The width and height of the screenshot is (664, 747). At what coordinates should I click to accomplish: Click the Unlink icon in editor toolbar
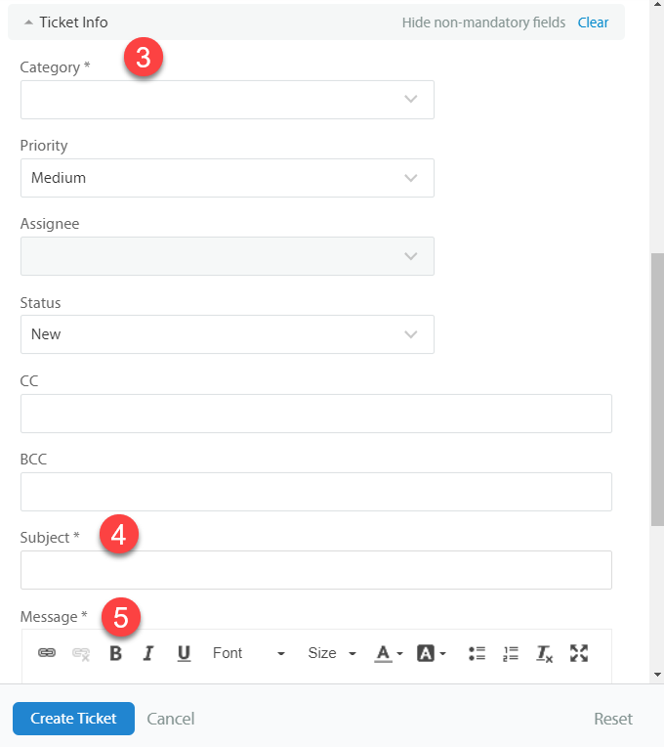(x=81, y=653)
